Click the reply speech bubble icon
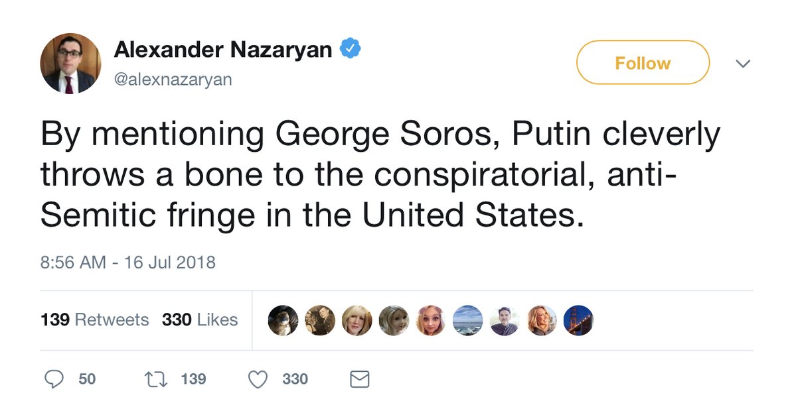The height and width of the screenshot is (407, 796). coord(54,379)
